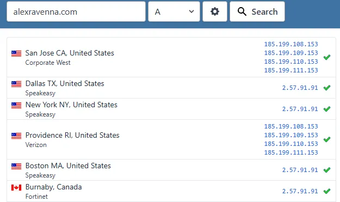Screen dimensions: 340x202
Task: Select 'Providence RI, United States' text
Action: point(72,136)
